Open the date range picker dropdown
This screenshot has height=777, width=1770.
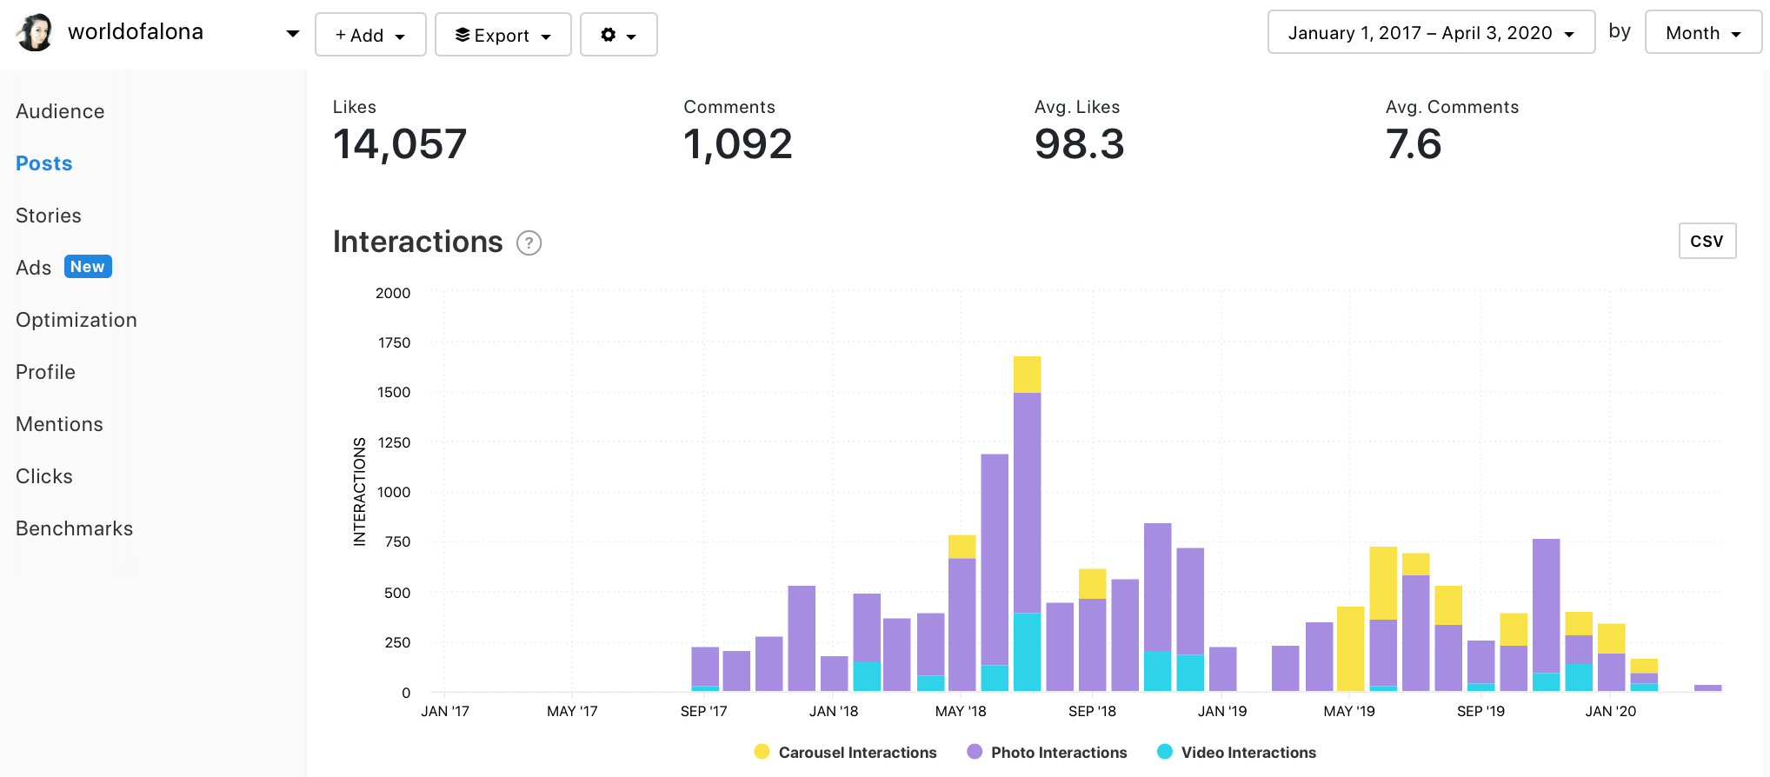pyautogui.click(x=1430, y=33)
